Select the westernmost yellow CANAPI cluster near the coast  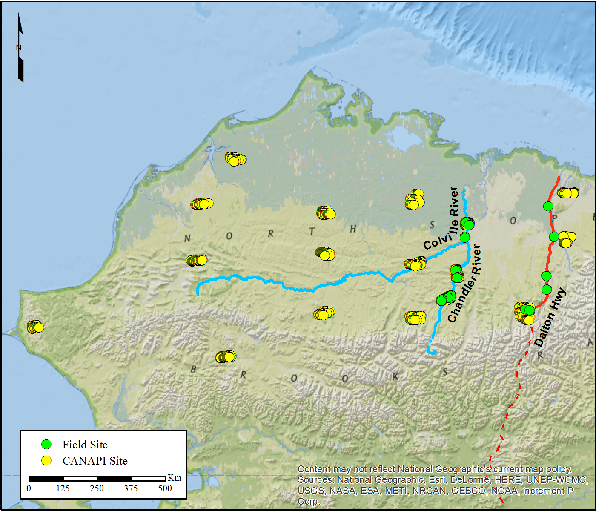pyautogui.click(x=35, y=327)
